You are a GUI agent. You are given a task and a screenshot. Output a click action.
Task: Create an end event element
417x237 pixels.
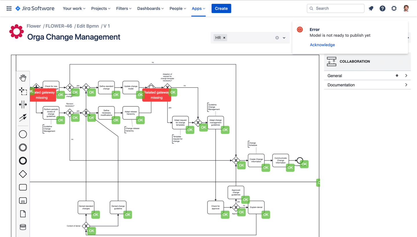(23, 161)
